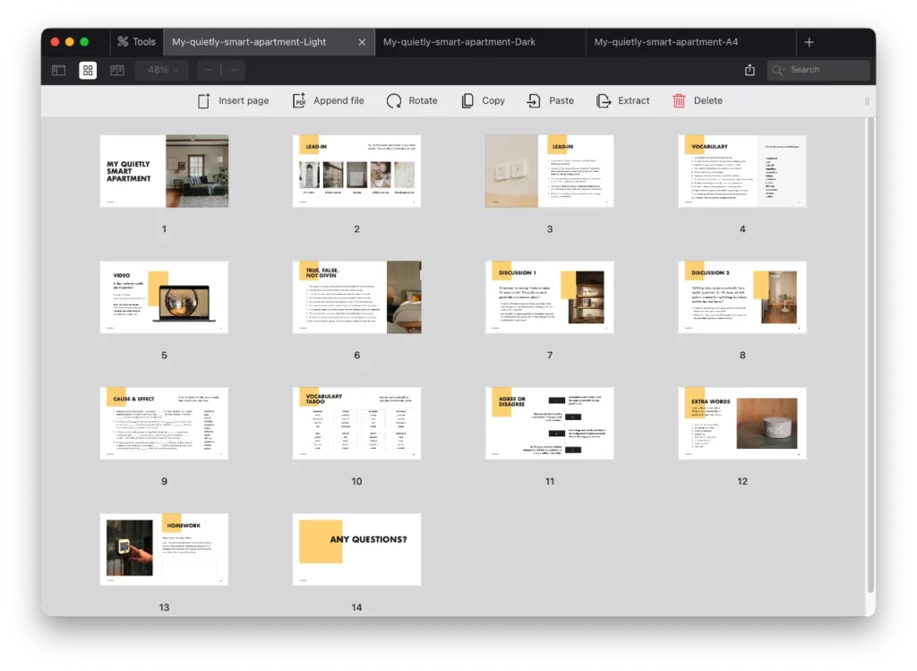The height and width of the screenshot is (671, 917).
Task: Switch to two-page reading view
Action: 116,70
